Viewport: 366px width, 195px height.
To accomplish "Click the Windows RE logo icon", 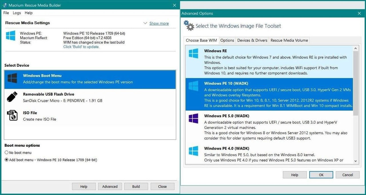I will click(194, 53).
